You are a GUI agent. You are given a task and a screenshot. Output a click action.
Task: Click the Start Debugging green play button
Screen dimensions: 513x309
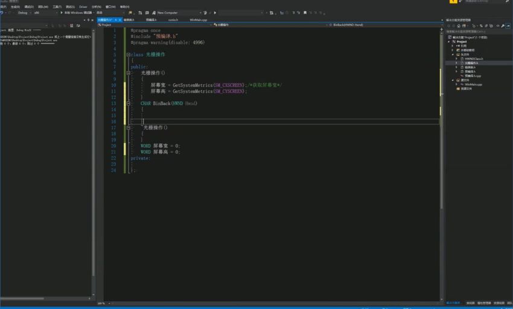tap(62, 13)
